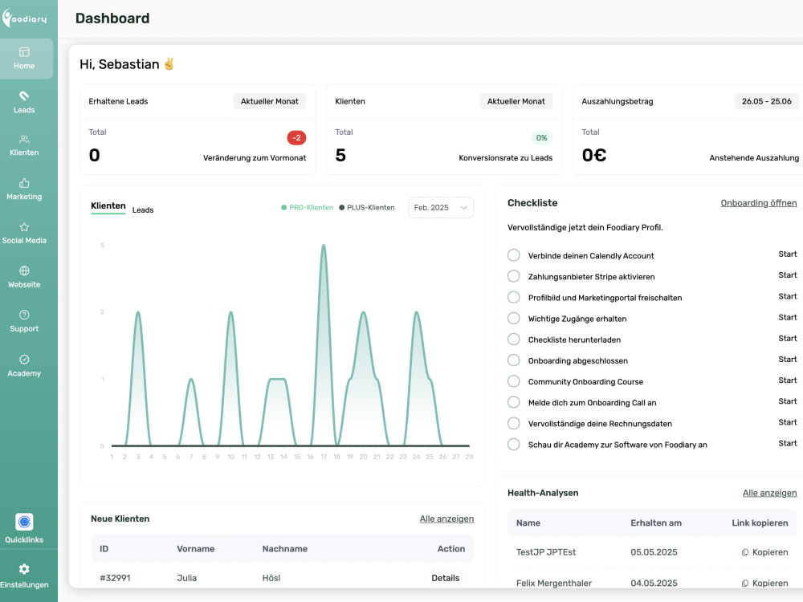Select the Klienten chart tab
Screen dimensions: 803x602
pos(108,205)
